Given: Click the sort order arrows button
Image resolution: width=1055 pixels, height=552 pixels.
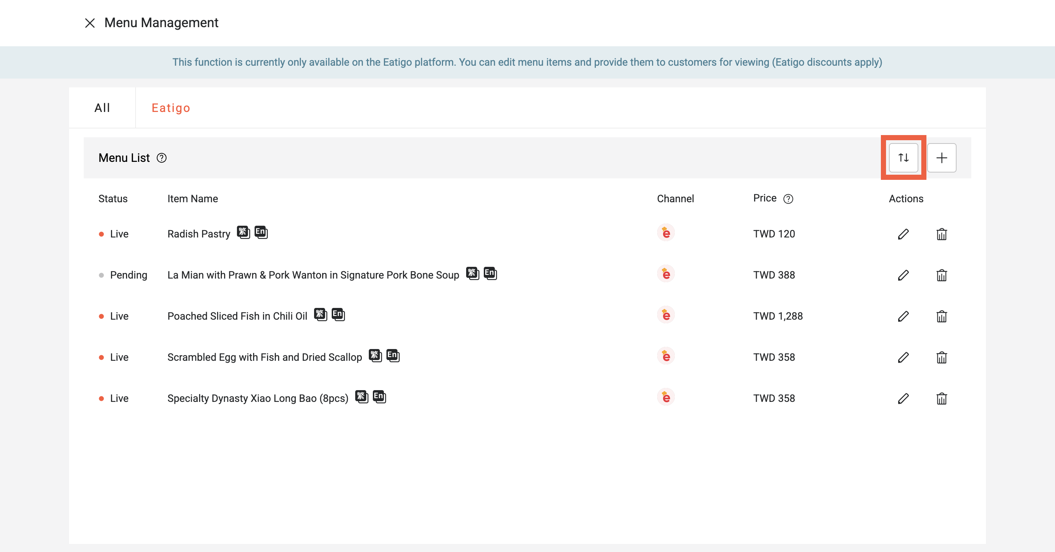Looking at the screenshot, I should click(x=903, y=157).
